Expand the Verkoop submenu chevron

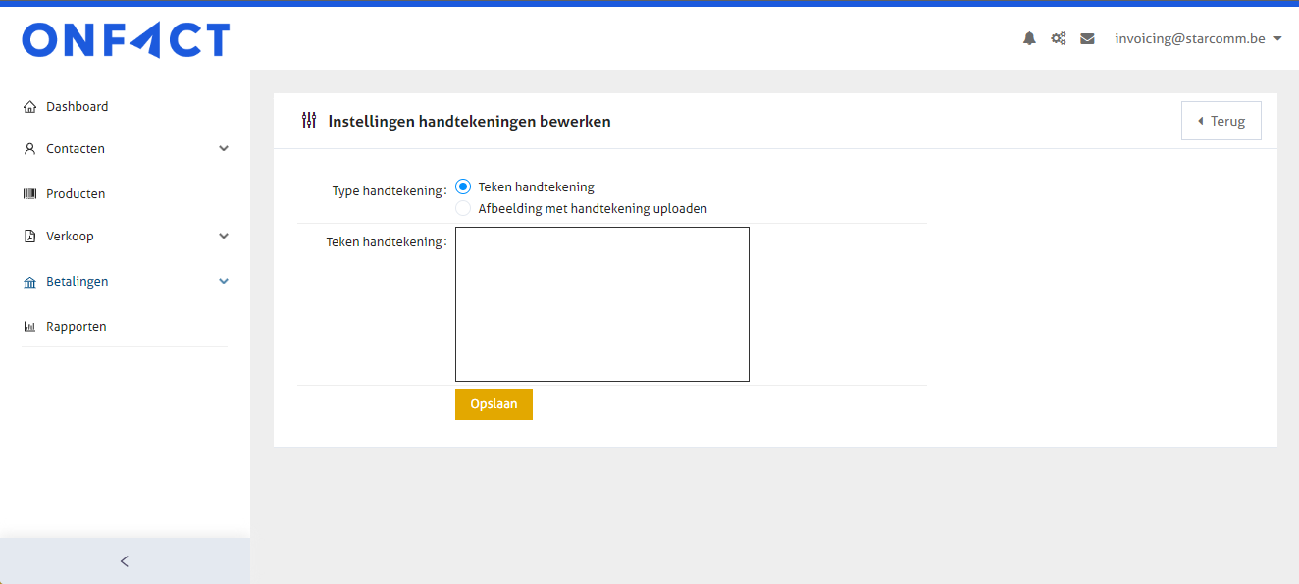point(224,237)
